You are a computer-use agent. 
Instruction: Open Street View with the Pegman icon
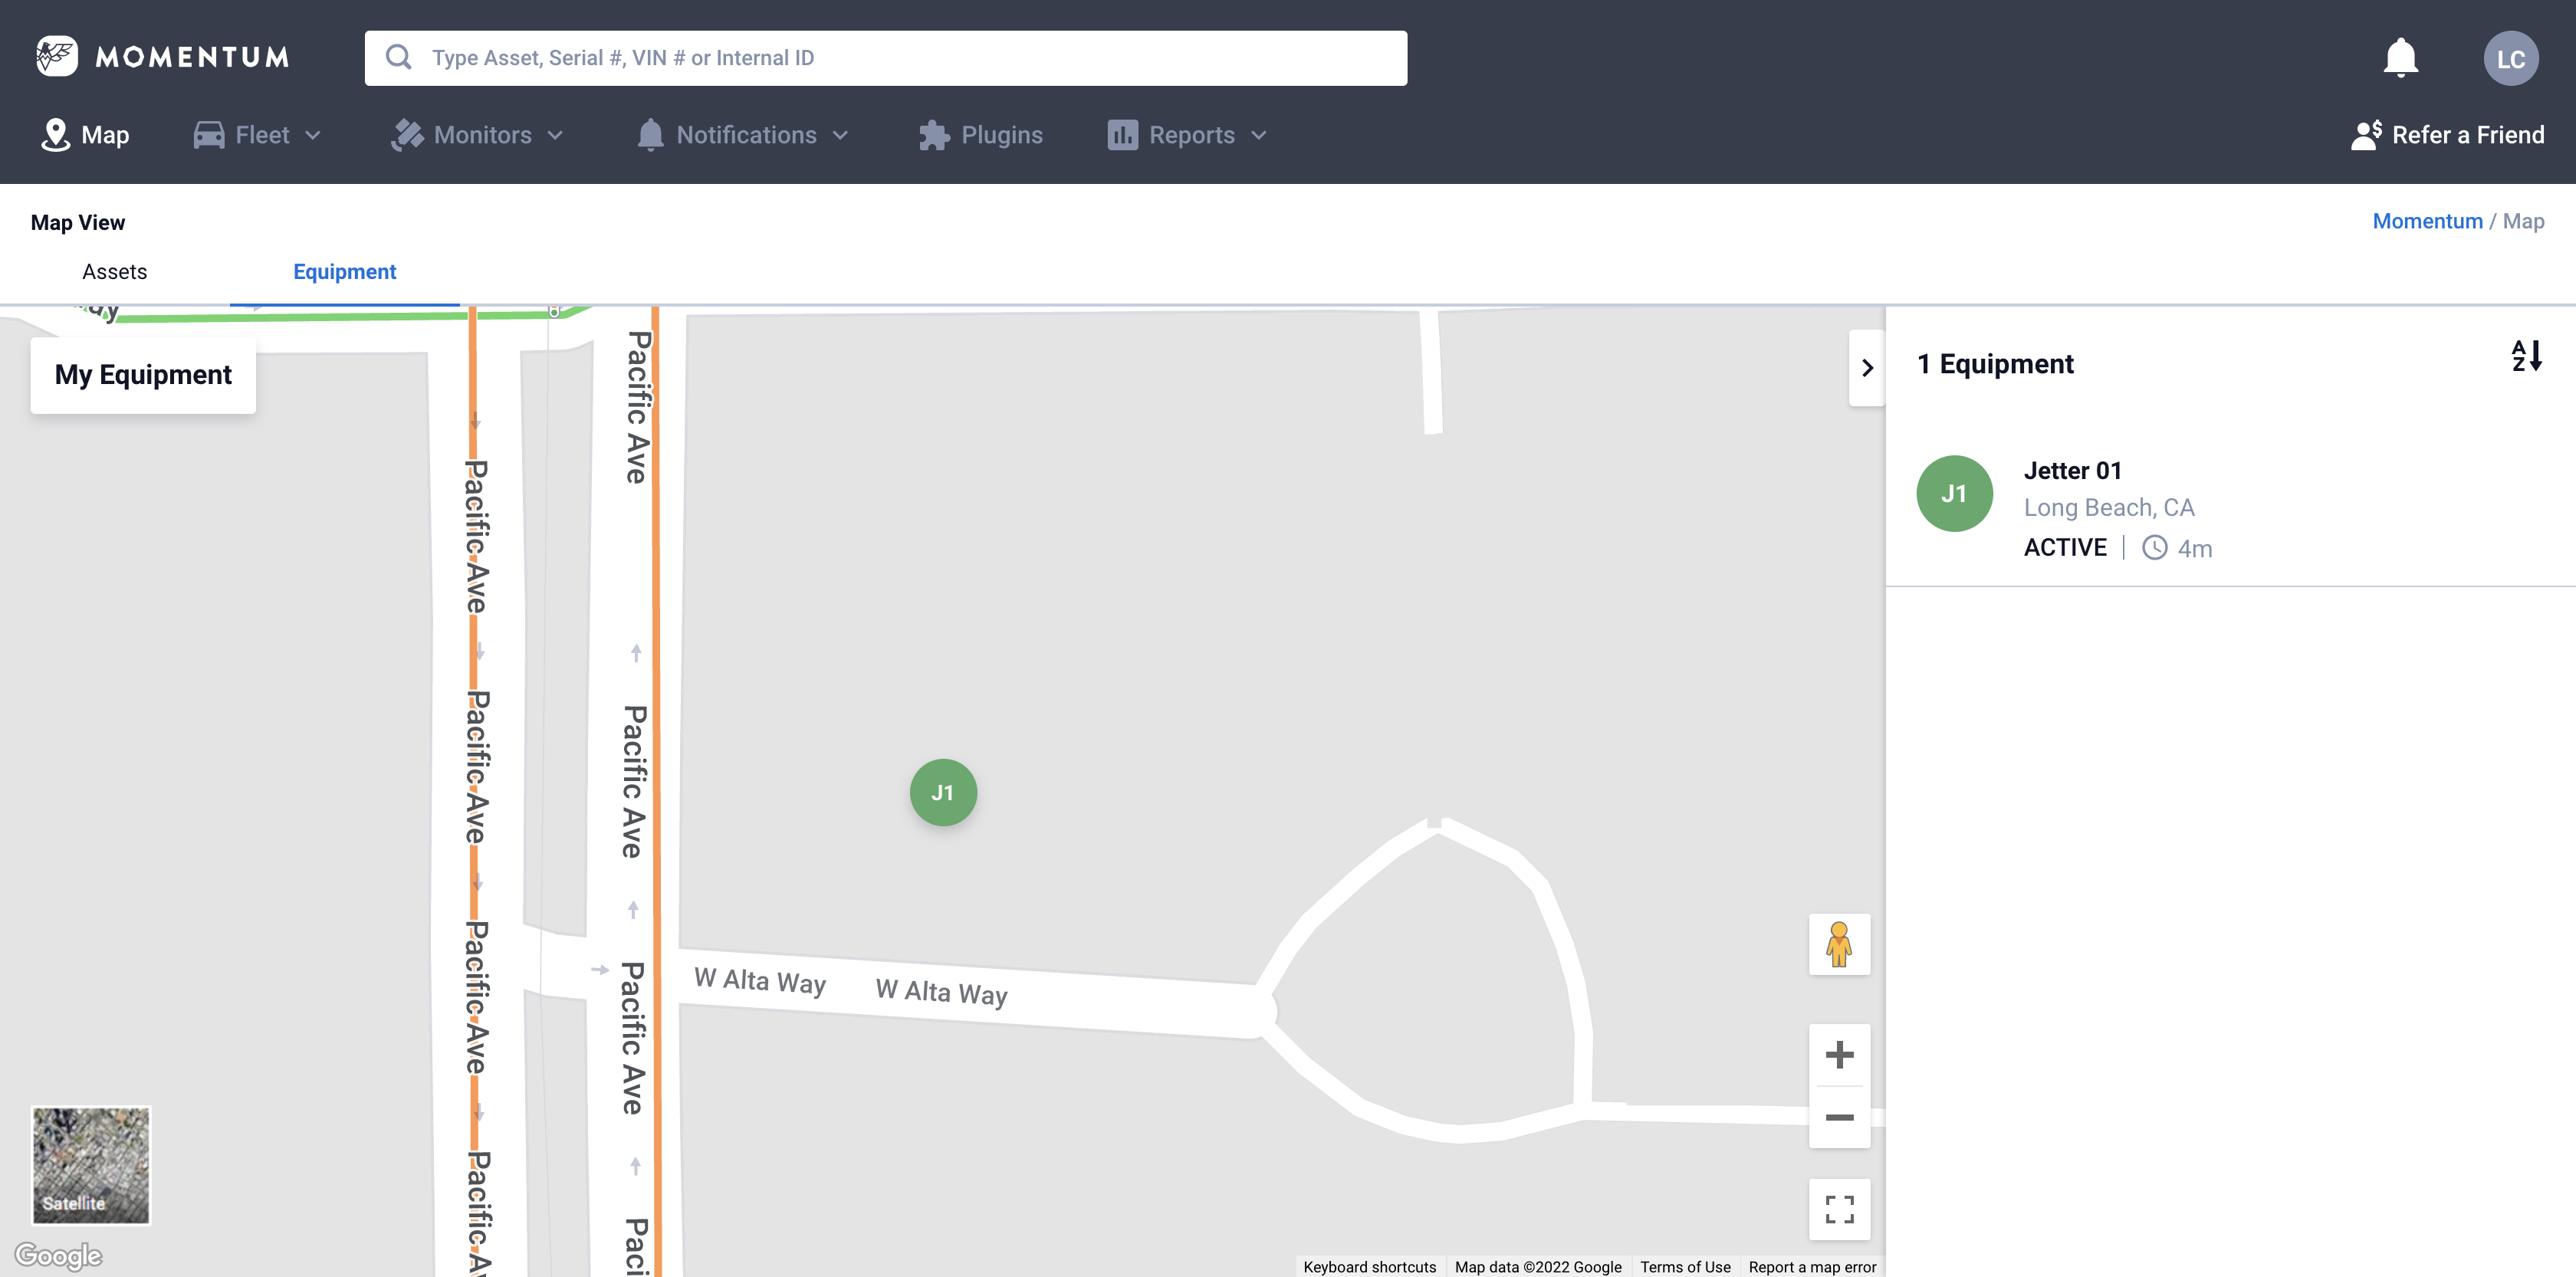tap(1839, 944)
